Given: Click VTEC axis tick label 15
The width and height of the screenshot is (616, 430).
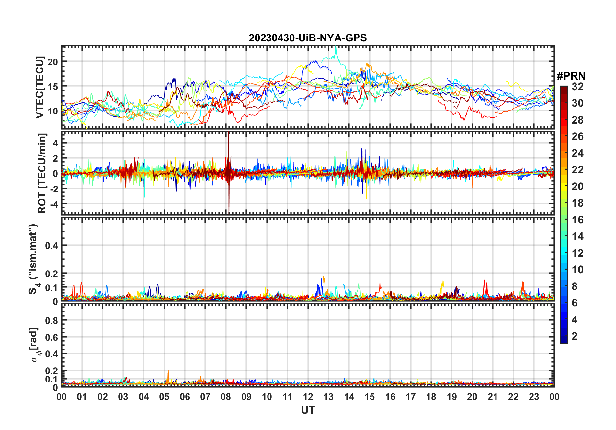Looking at the screenshot, I should 53,86.
